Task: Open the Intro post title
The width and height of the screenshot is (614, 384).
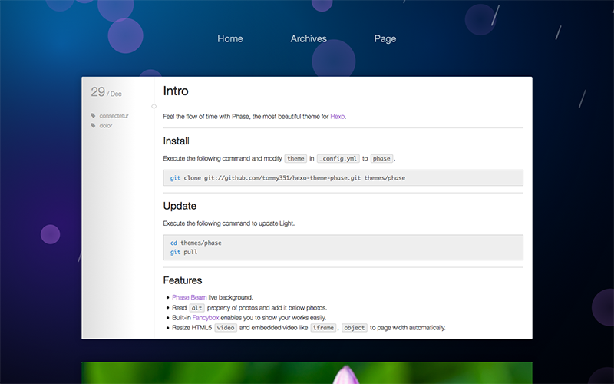Action: 176,91
